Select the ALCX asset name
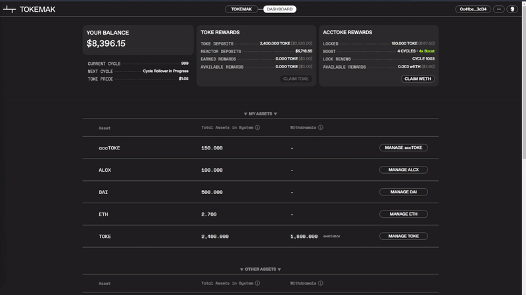The image size is (526, 295). pyautogui.click(x=105, y=170)
